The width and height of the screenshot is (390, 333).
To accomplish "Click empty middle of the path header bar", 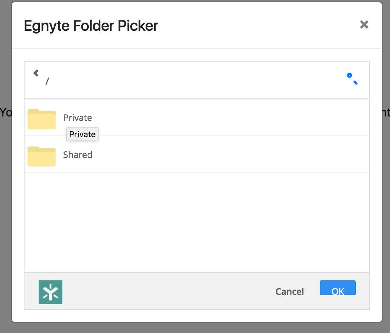I will click(197, 80).
